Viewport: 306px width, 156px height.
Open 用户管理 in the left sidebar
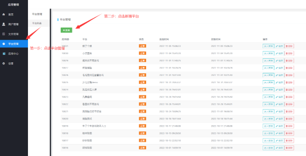coord(14,24)
